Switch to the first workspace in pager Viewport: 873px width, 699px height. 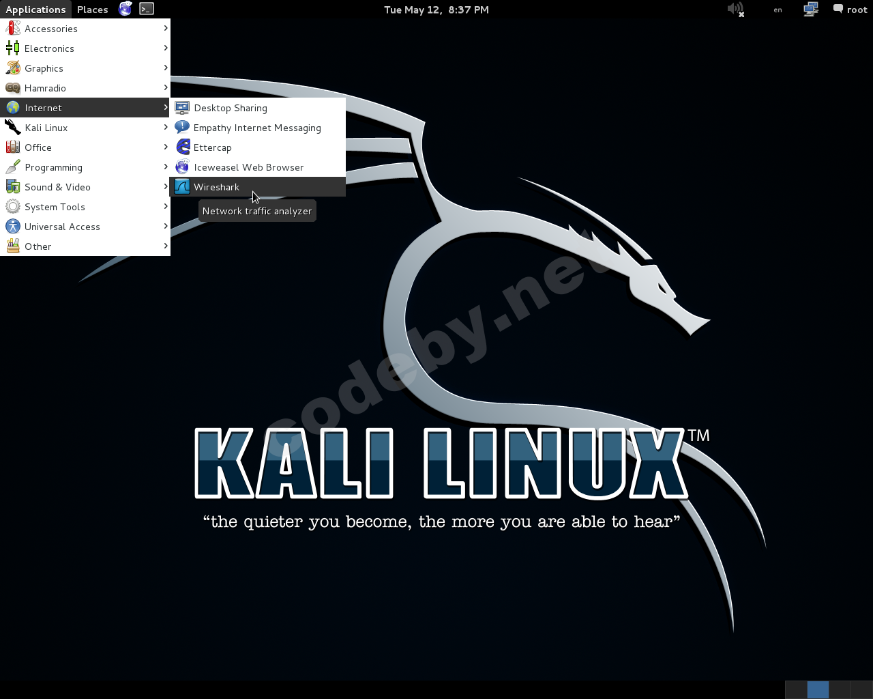[796, 689]
